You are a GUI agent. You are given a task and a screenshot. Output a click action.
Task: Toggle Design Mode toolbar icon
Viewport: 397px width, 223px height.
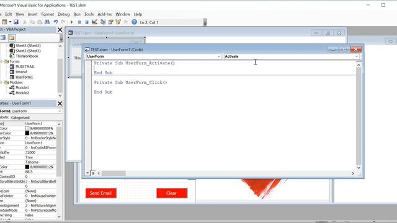pos(94,22)
